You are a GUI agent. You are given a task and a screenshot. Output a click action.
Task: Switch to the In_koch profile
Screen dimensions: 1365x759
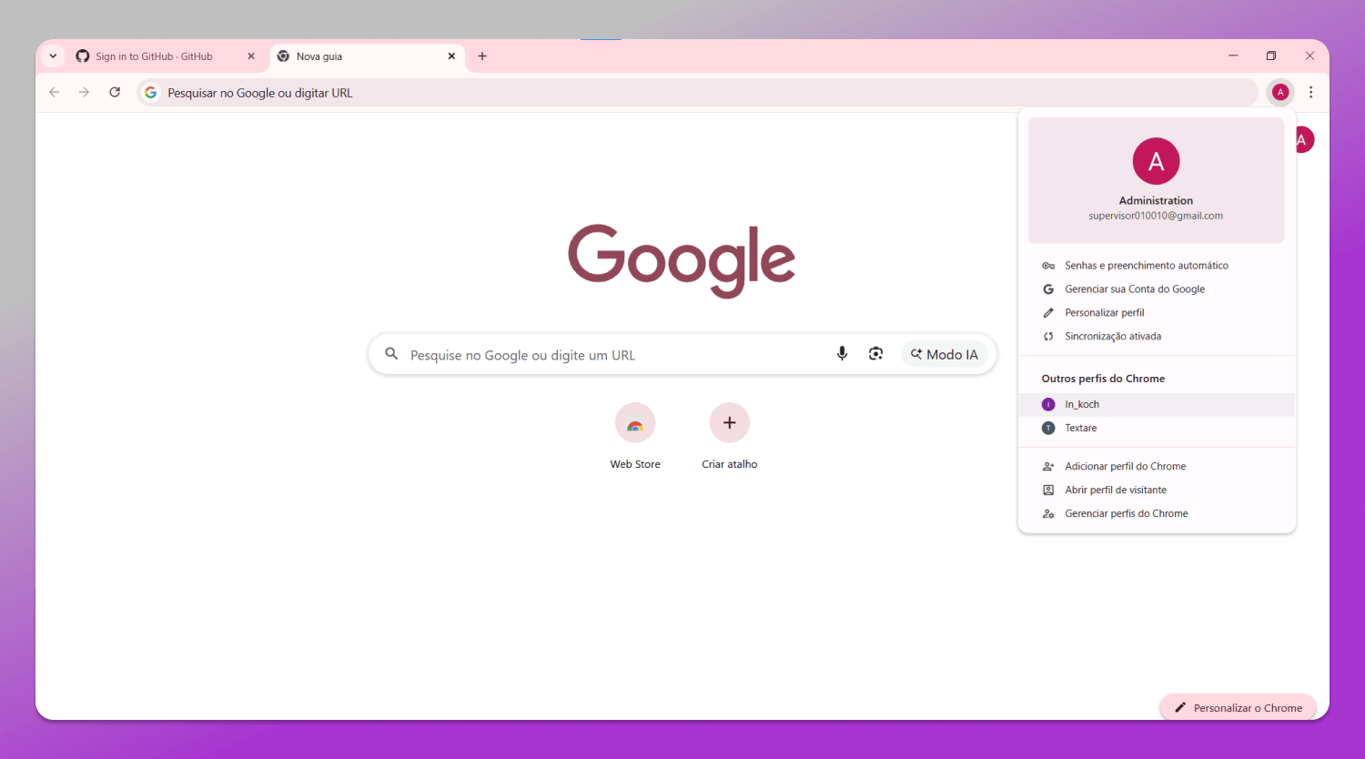(1157, 405)
